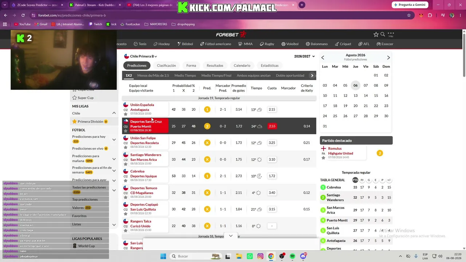Favorite the Rangers Talca match star
This screenshot has width=466, height=262.
[126, 230]
